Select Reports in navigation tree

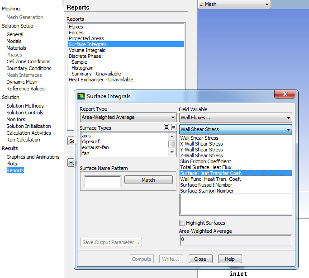pyautogui.click(x=15, y=170)
